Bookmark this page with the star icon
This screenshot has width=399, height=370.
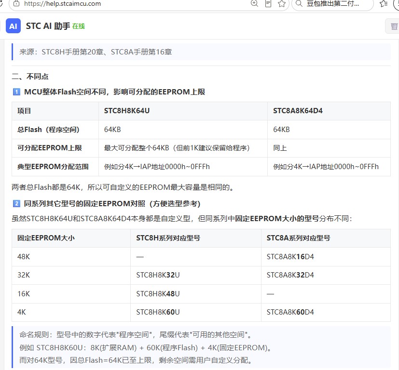[282, 3]
